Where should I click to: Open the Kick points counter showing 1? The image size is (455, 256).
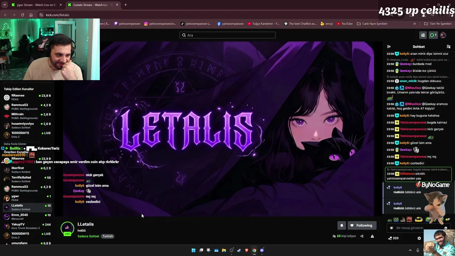pos(433,35)
